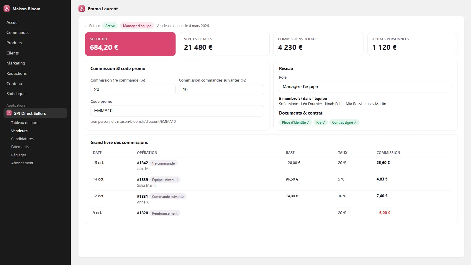Click team member Sofia Marín in Réseau
The height and width of the screenshot is (265, 472).
[289, 104]
